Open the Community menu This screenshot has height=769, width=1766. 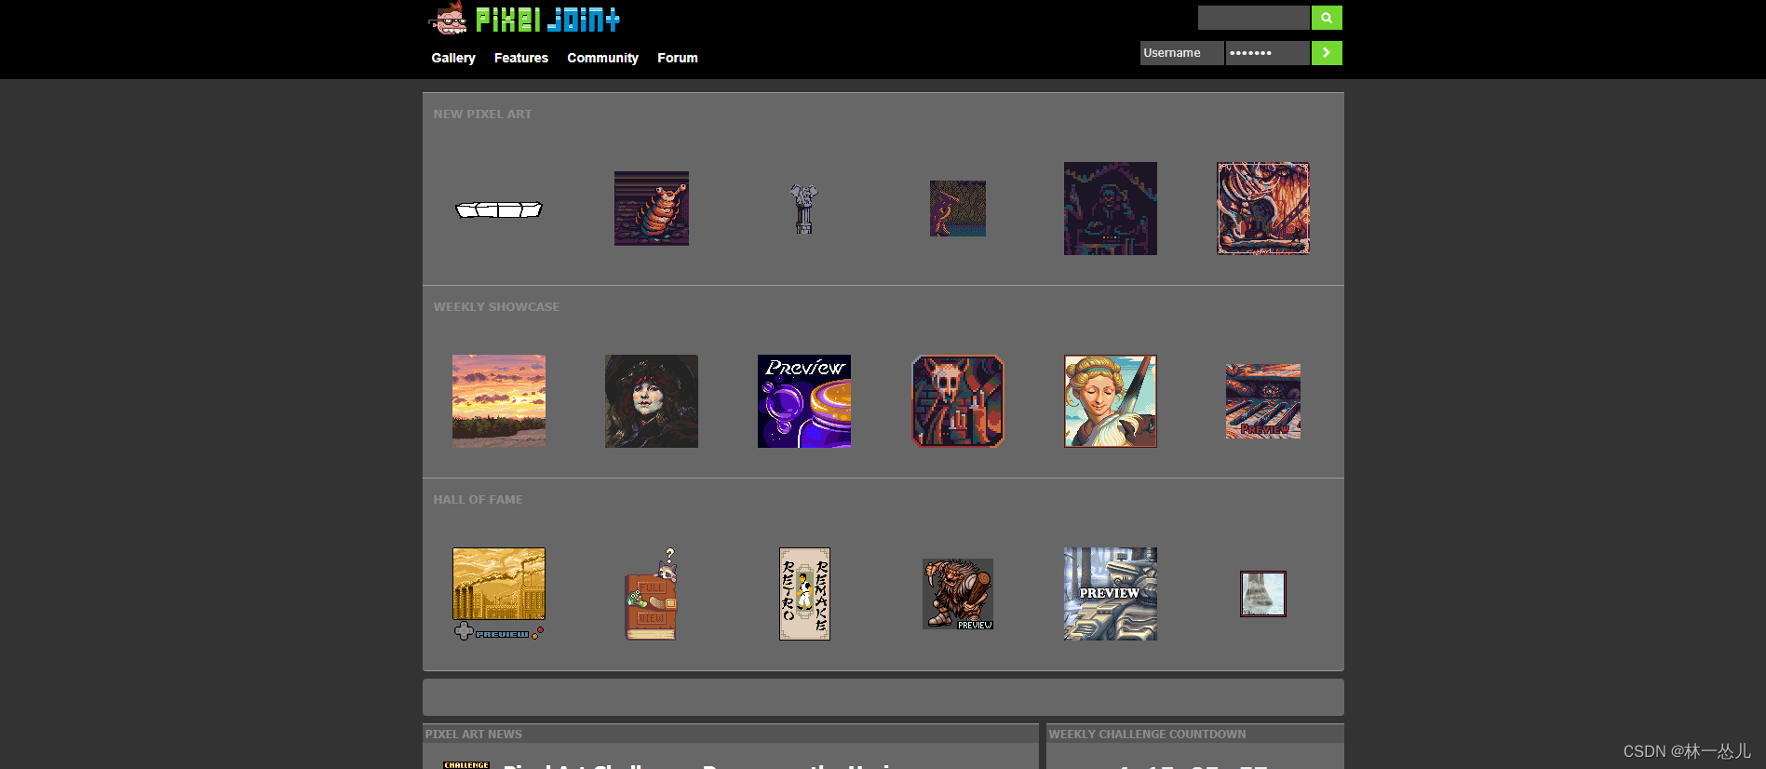point(602,58)
